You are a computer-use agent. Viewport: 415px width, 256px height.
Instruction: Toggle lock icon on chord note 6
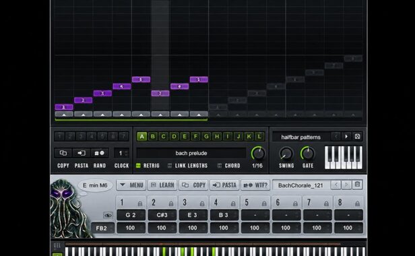click(295, 203)
